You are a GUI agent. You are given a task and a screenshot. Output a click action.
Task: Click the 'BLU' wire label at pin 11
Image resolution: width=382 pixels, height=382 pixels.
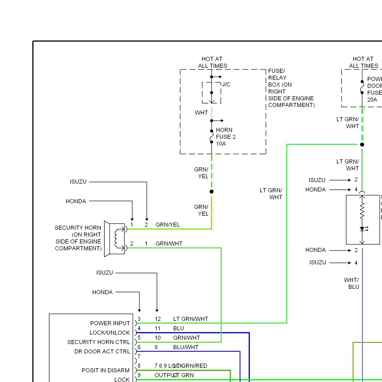click(179, 328)
